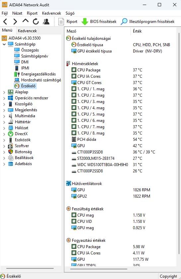Click the Adatbázis database icon
The image size is (181, 279).
pyautogui.click(x=11, y=164)
